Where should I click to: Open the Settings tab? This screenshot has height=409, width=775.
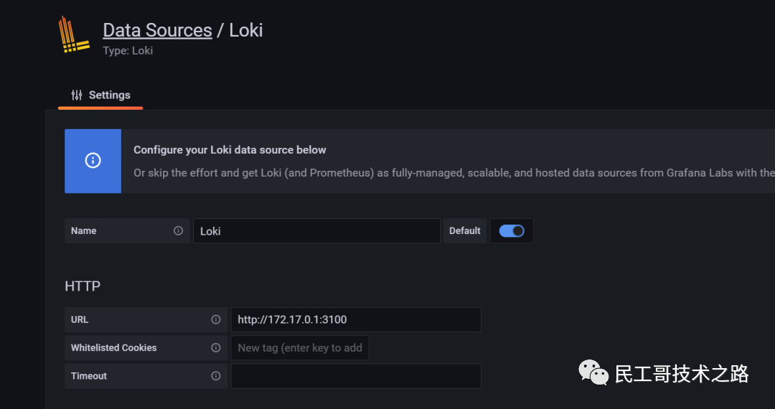point(100,95)
